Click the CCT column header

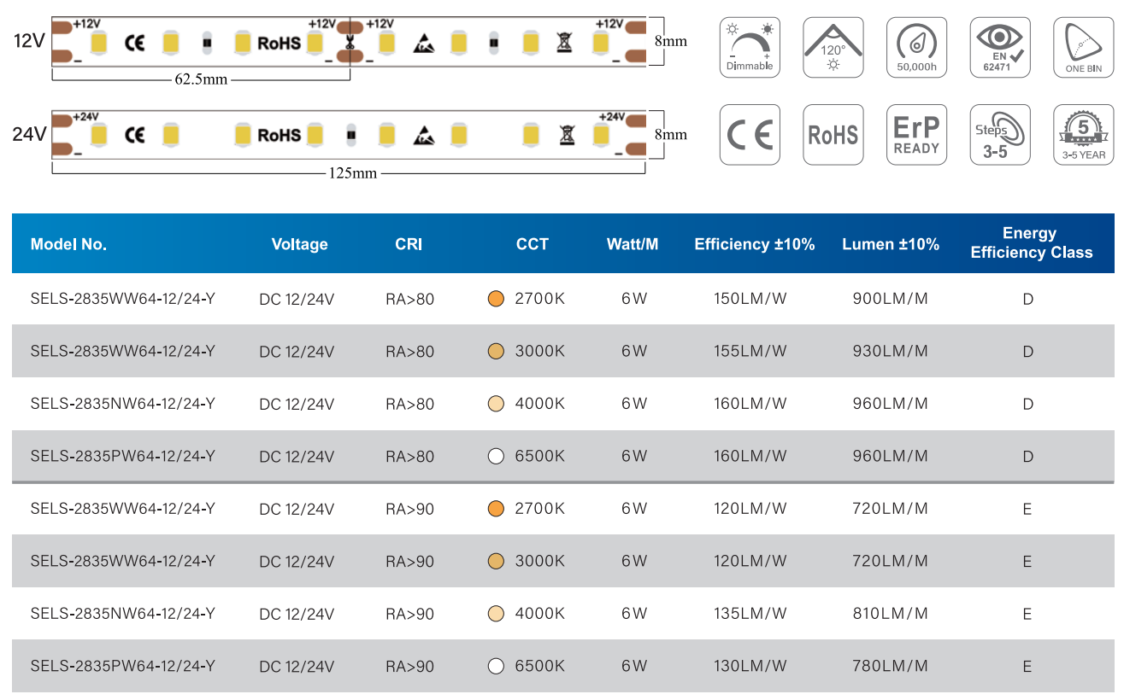[x=533, y=244]
